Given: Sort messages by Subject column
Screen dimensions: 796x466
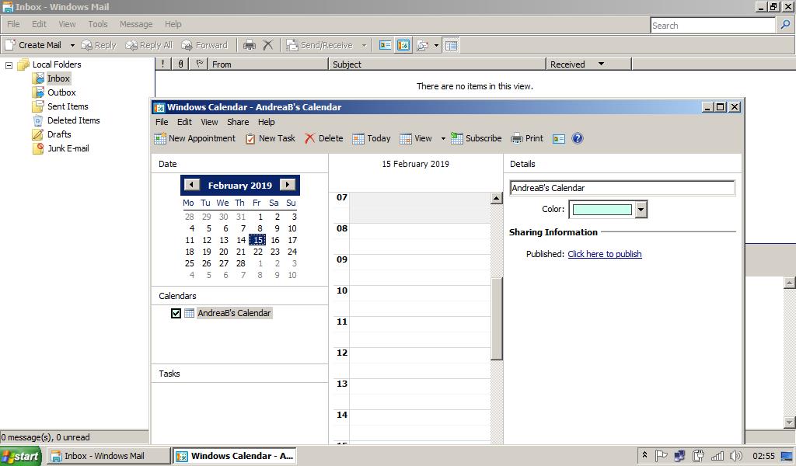Looking at the screenshot, I should click(x=437, y=64).
